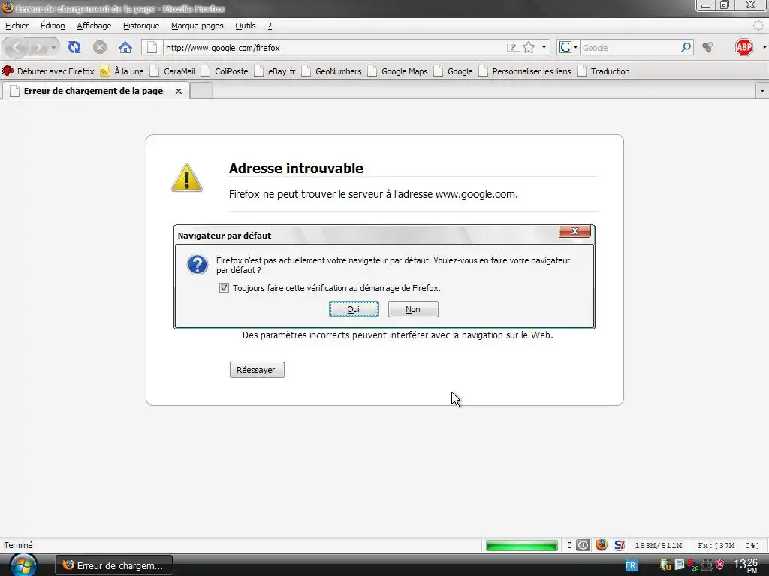Open the Fichier menu
The width and height of the screenshot is (769, 576).
[17, 25]
